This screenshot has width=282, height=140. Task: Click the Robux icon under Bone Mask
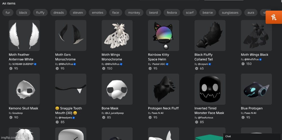click(x=104, y=117)
